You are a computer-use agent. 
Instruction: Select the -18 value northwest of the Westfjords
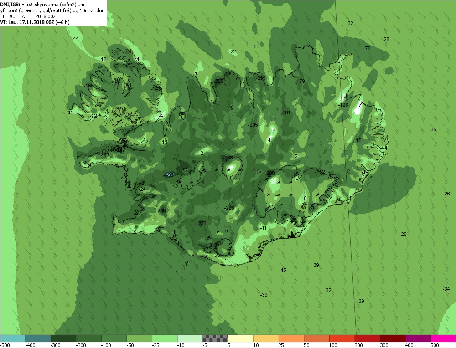(x=103, y=59)
